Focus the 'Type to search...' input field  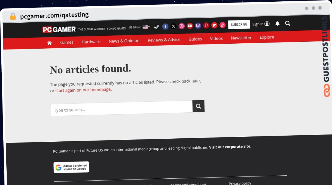click(122, 108)
